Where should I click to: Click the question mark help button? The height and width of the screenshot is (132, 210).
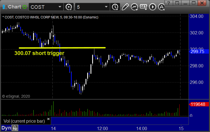[x=169, y=3]
